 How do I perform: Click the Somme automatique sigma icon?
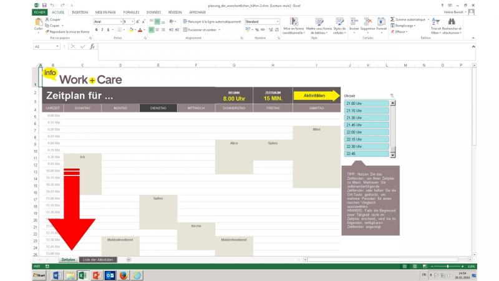pyautogui.click(x=393, y=19)
